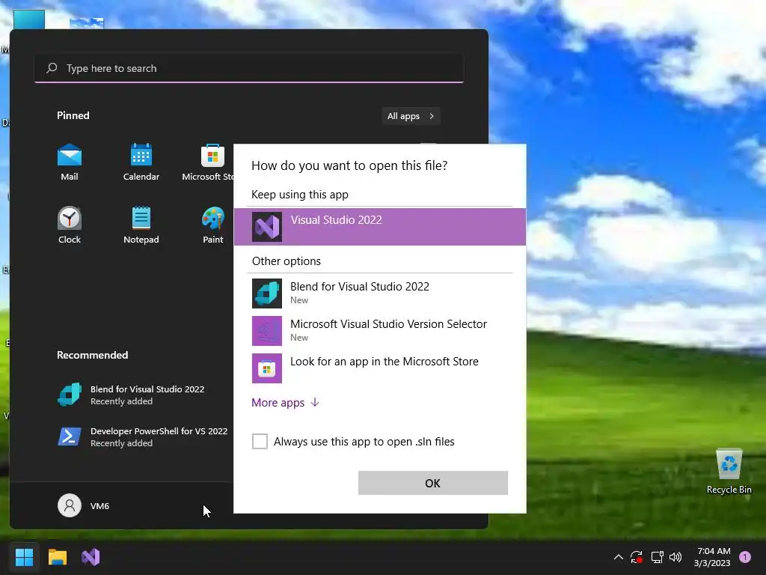The width and height of the screenshot is (766, 575).
Task: Open the All apps list
Action: click(411, 116)
